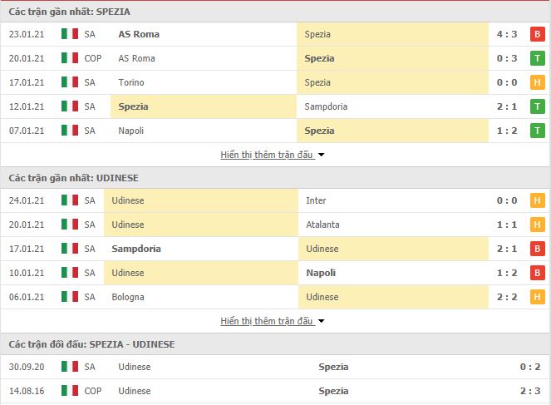Viewport: 551px width, 405px height.
Task: Click the Italy flag in Udinese–Atalanta row
Action: tap(70, 225)
